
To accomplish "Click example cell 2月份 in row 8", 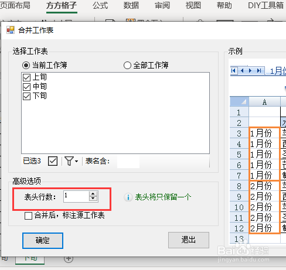I will (x=264, y=186).
